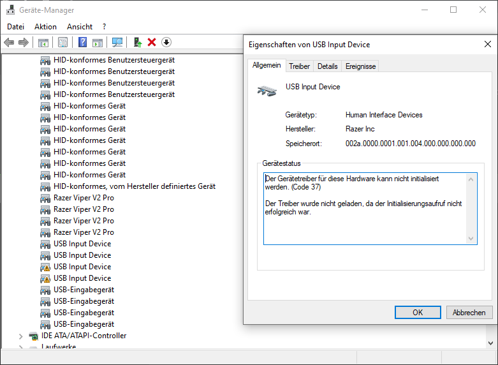Switch to the Details tab

328,66
